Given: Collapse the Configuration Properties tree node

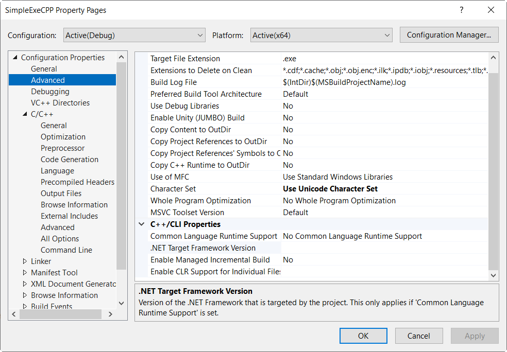Looking at the screenshot, I should pos(15,58).
